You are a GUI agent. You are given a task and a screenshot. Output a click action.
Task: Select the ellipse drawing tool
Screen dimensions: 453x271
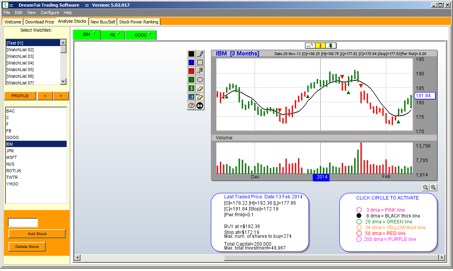200,80
